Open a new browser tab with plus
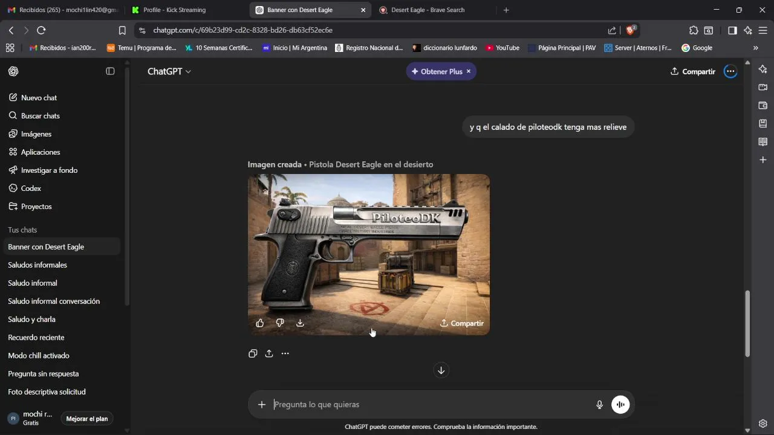 [x=506, y=10]
